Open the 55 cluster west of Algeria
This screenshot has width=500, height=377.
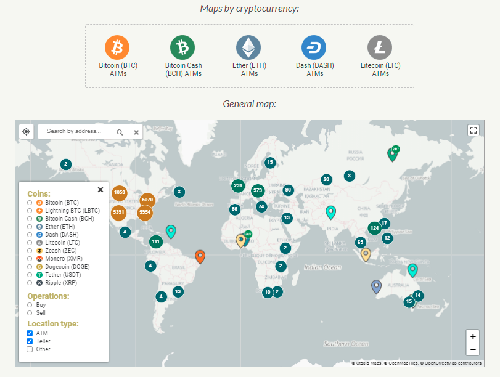tap(235, 209)
